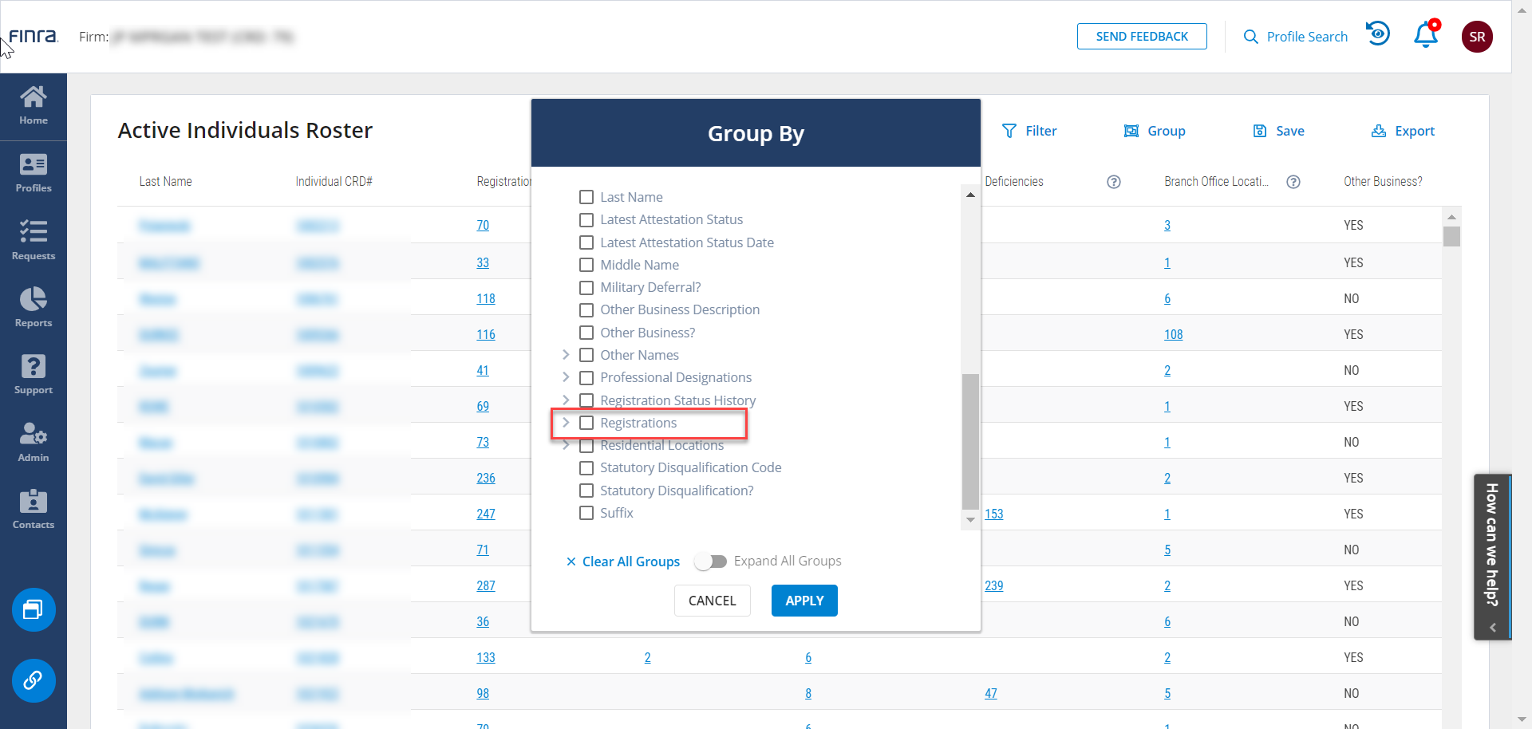Image resolution: width=1532 pixels, height=729 pixels.
Task: Expand the Other Names chevron
Action: [566, 355]
